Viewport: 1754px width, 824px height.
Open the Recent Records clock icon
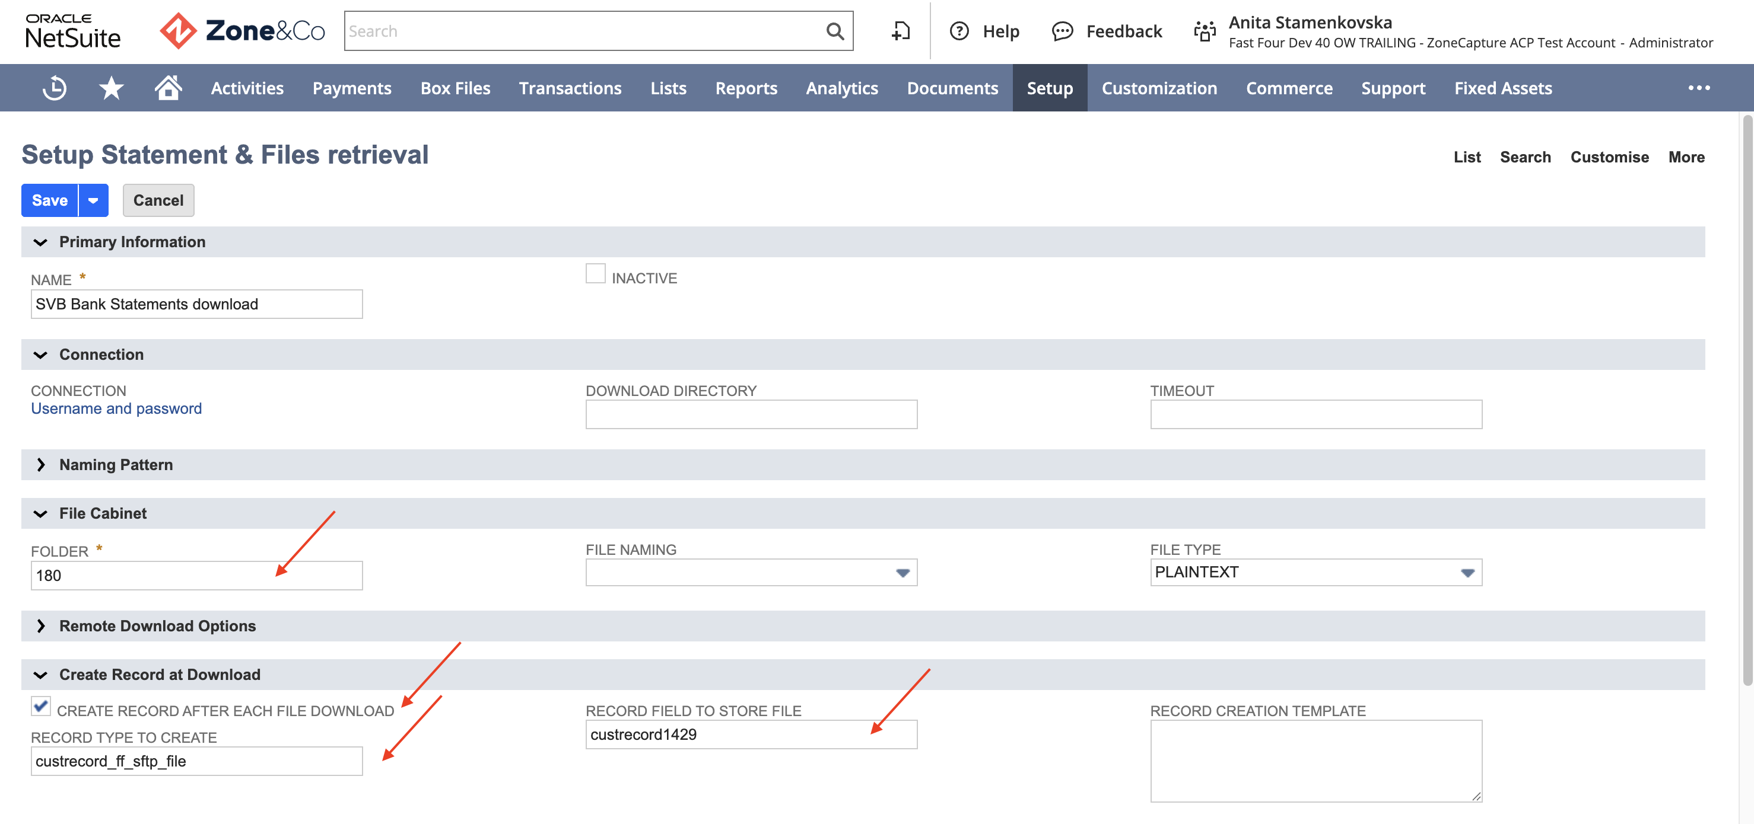coord(55,88)
